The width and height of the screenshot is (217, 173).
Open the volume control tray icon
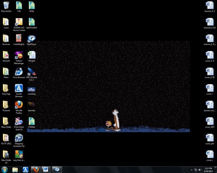200,170
